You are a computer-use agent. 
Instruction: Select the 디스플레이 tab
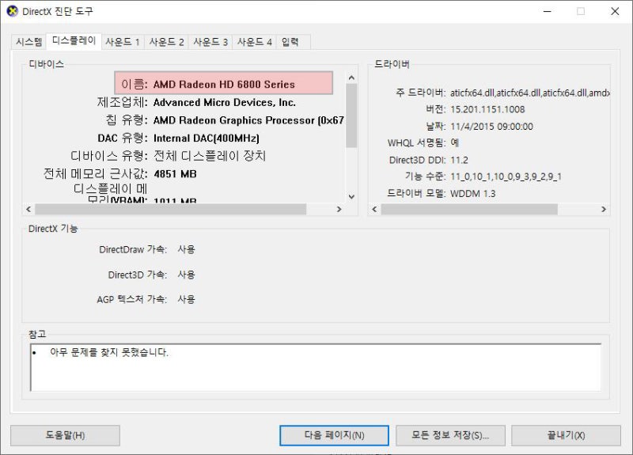(x=74, y=40)
